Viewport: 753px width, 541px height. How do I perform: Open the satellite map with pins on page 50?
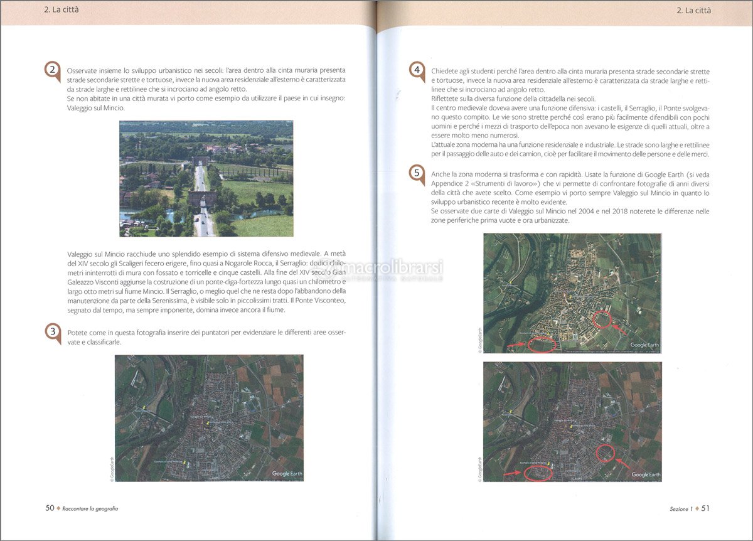click(x=209, y=418)
